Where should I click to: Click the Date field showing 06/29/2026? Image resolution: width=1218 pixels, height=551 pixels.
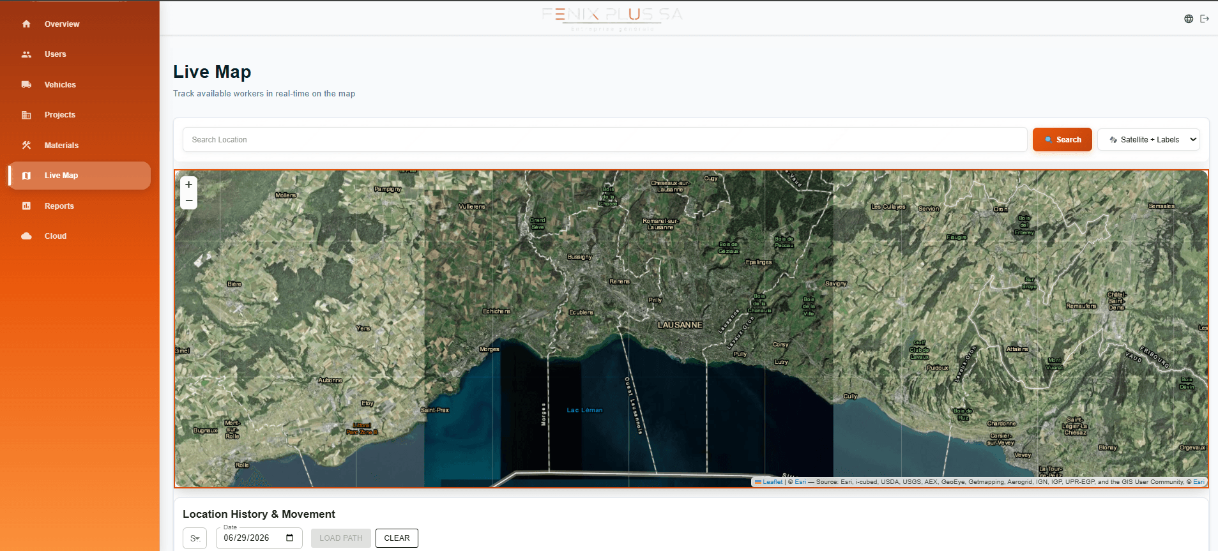tap(259, 538)
